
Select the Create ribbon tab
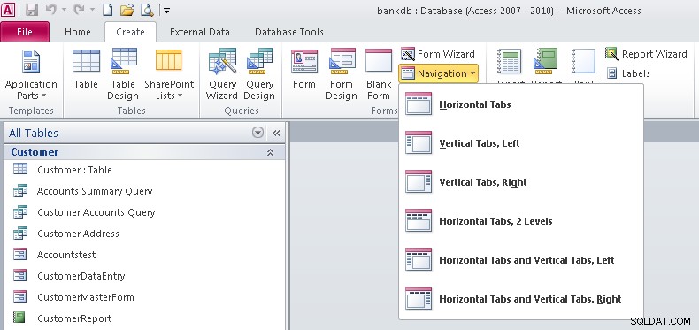(130, 32)
